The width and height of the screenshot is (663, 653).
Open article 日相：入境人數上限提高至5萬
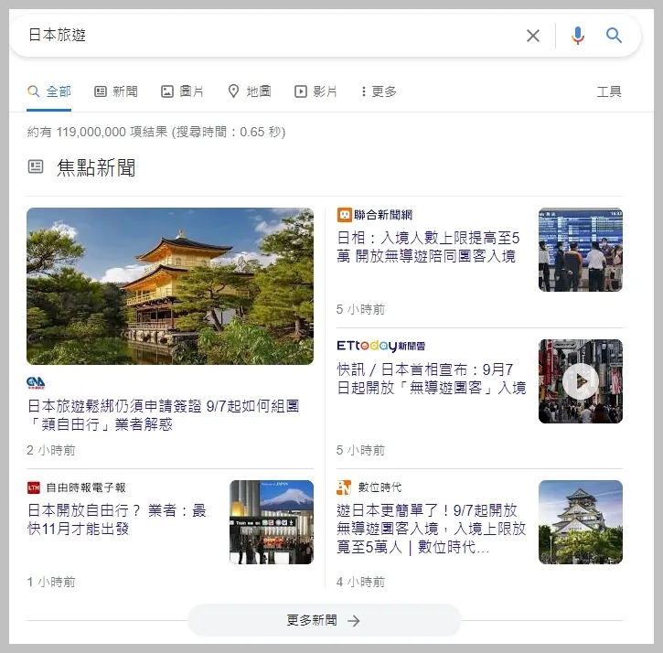[428, 247]
